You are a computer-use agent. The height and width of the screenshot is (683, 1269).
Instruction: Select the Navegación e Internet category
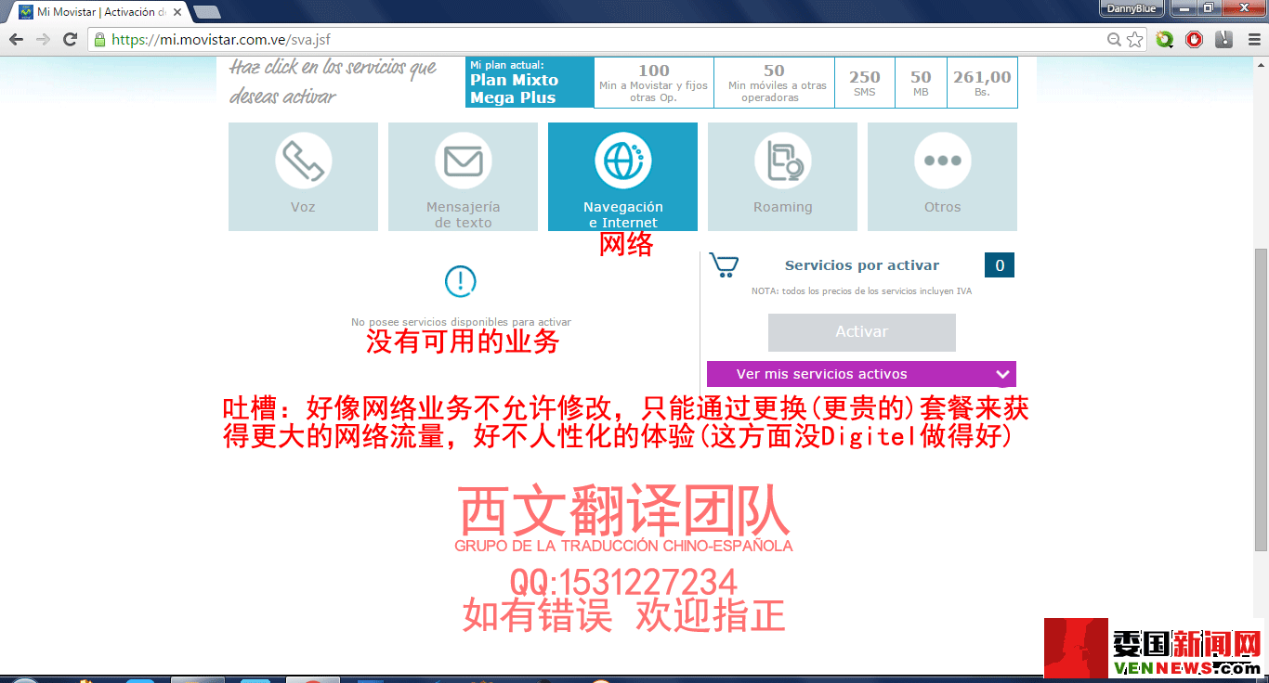coord(622,176)
